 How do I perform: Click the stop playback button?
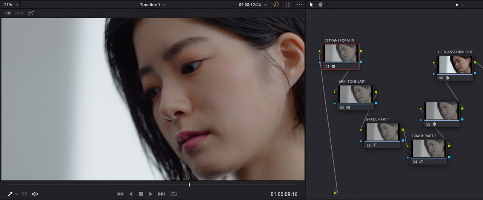click(x=141, y=194)
